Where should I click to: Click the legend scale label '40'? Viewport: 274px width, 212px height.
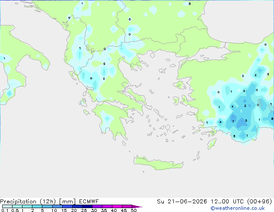coord(114,210)
